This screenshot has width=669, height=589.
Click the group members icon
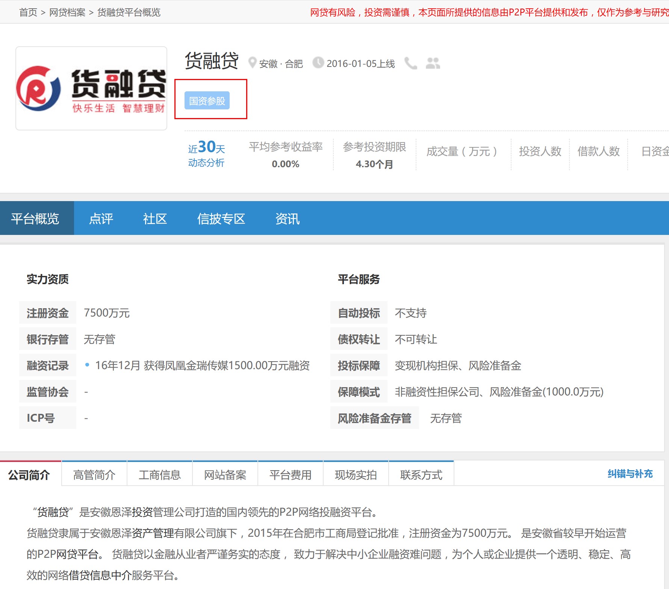(433, 63)
